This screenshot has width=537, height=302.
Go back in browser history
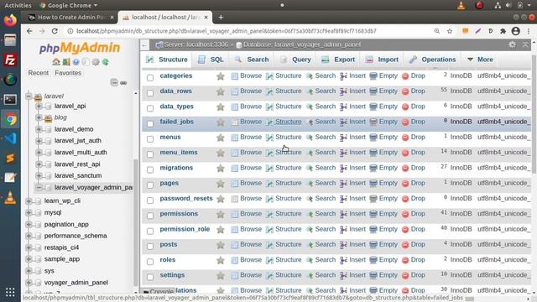(29, 31)
